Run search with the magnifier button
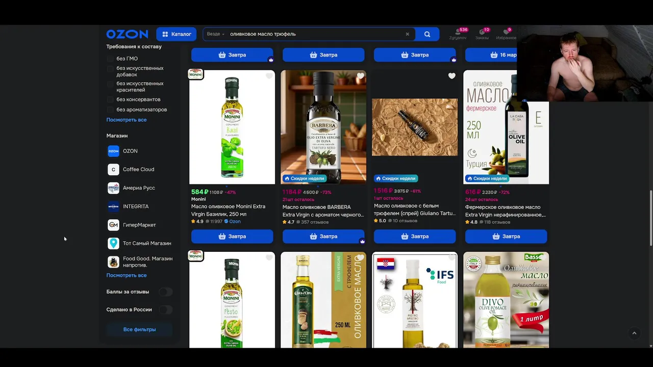This screenshot has width=653, height=367. point(427,34)
